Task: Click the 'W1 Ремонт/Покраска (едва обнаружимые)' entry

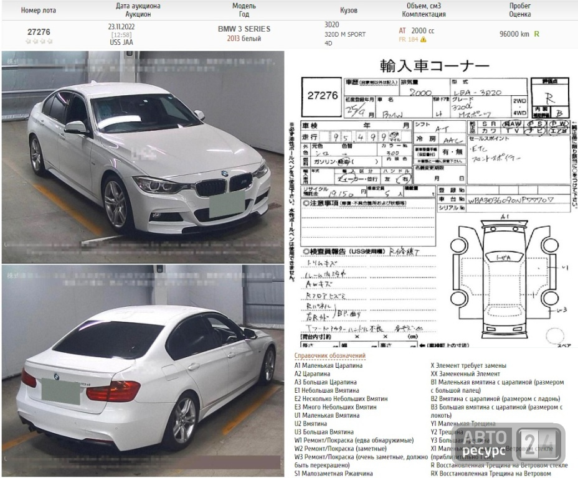Action: 354,440
